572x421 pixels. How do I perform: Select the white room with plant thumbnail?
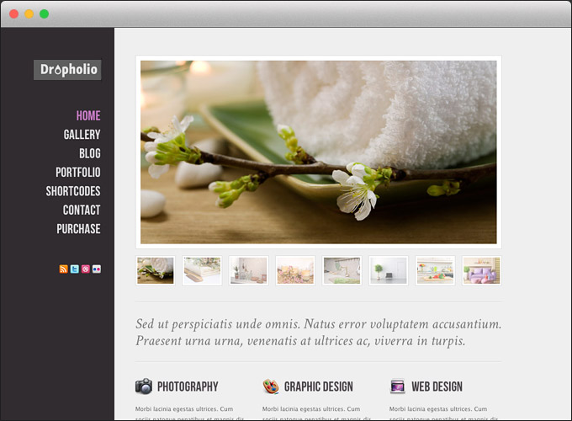coord(388,270)
